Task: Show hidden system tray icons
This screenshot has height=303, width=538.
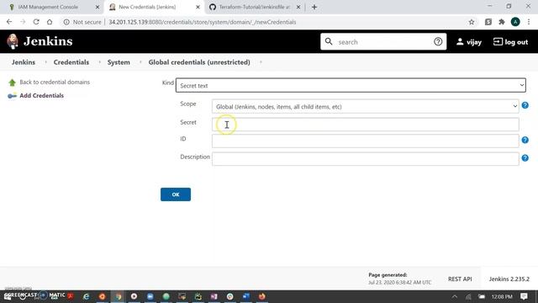Action: point(455,296)
